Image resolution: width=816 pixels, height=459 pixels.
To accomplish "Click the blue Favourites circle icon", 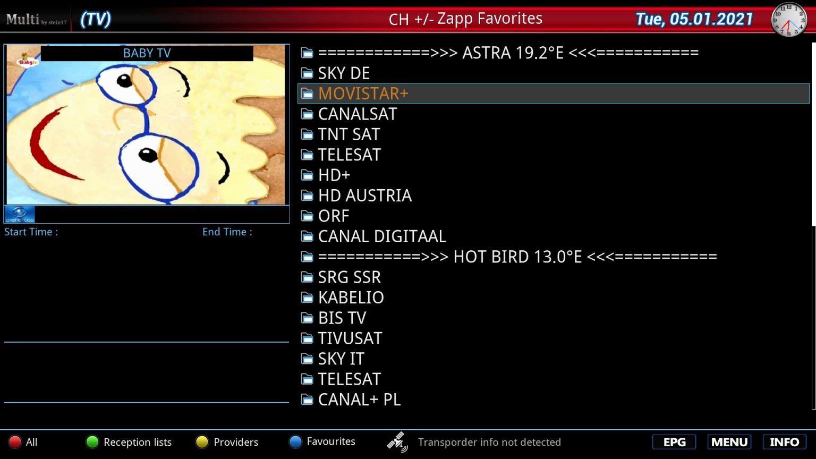I will (295, 441).
